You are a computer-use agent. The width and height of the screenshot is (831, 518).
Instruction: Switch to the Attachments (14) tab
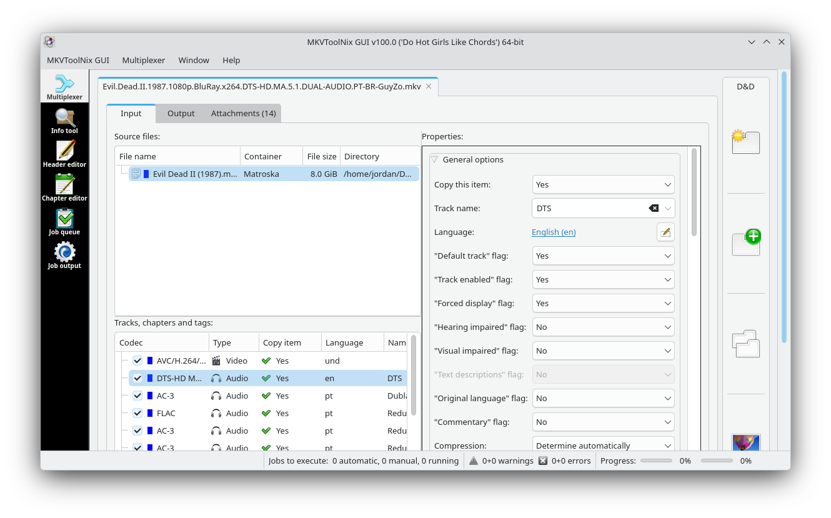click(244, 113)
